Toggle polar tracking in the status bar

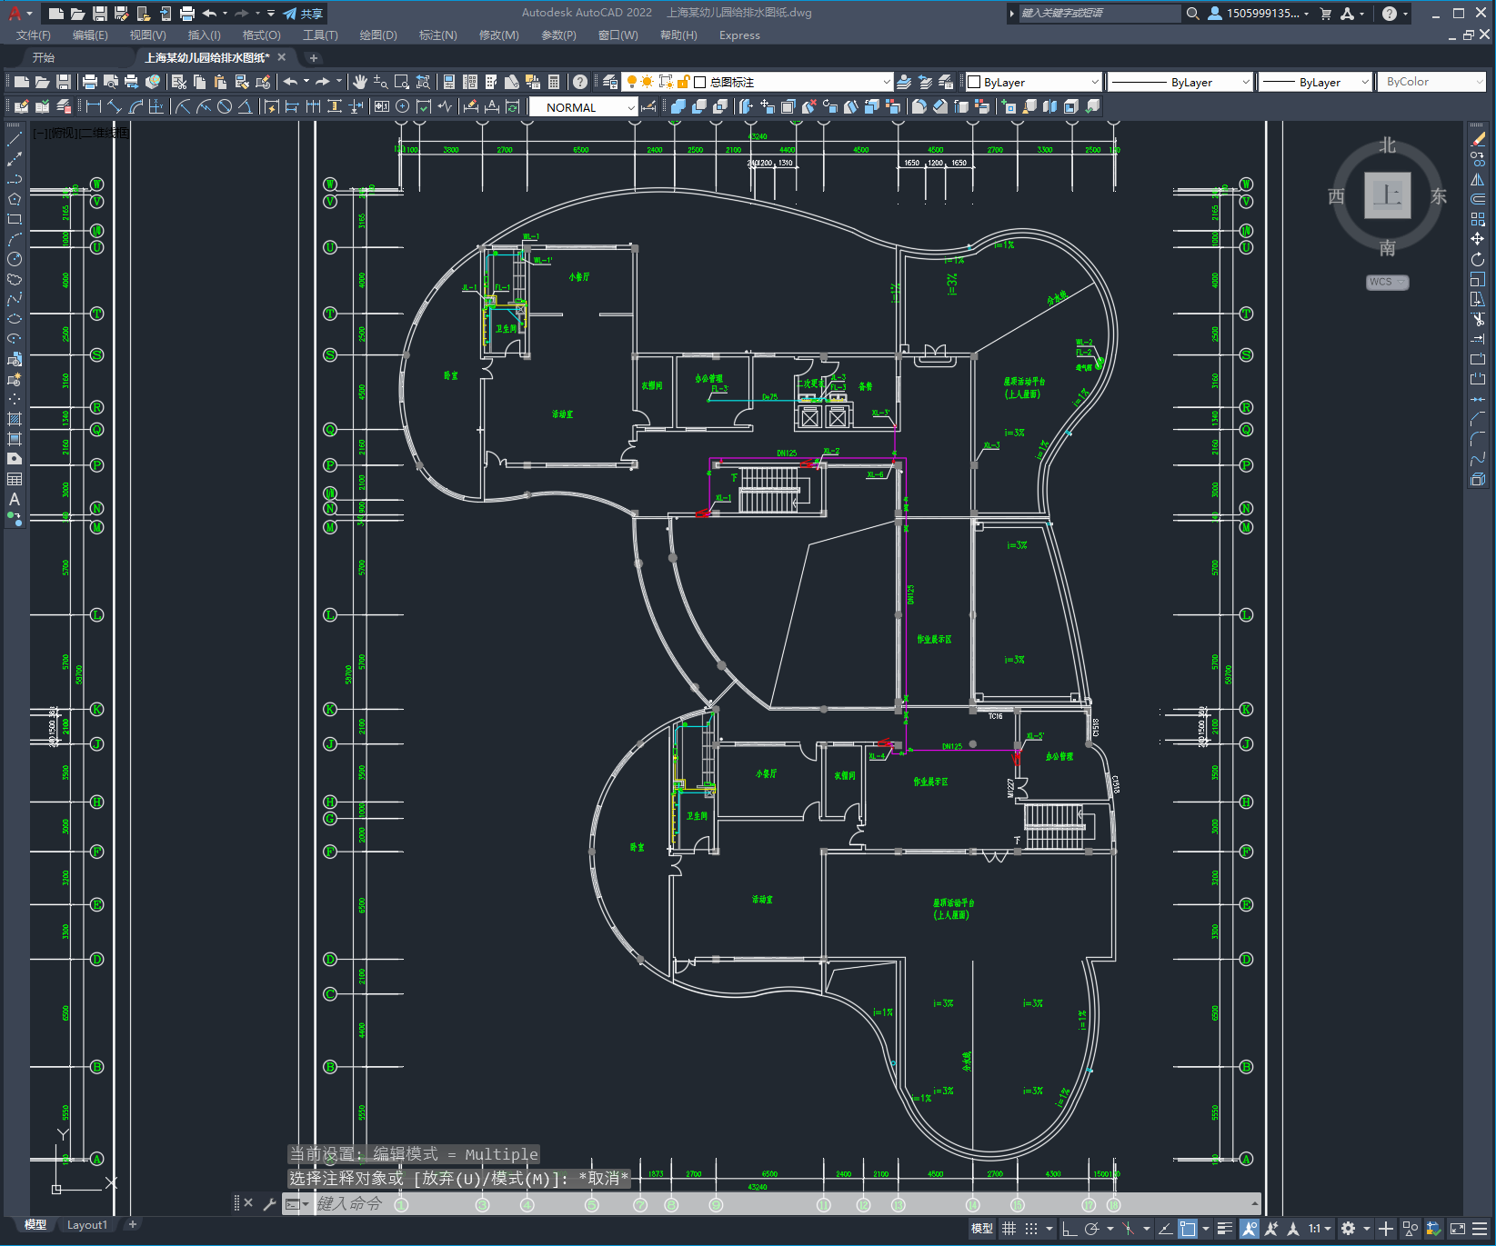(x=1092, y=1229)
